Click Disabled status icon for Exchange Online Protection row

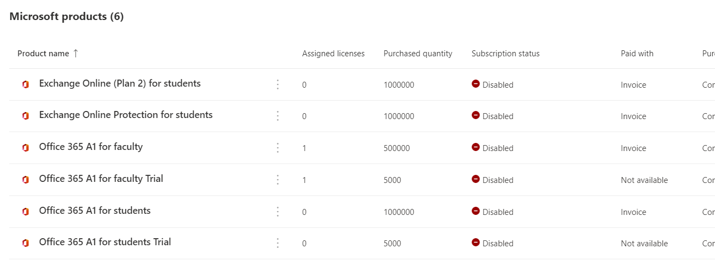[476, 115]
